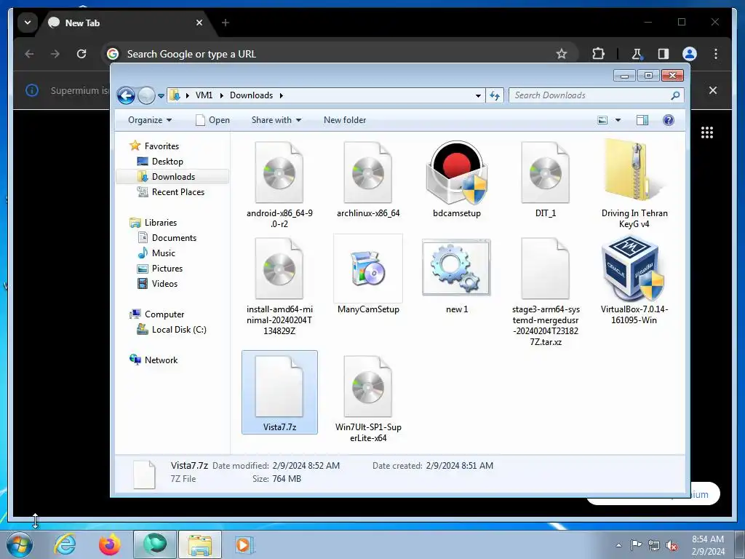
Task: Select Desktop in Favorites
Action: pyautogui.click(x=167, y=162)
